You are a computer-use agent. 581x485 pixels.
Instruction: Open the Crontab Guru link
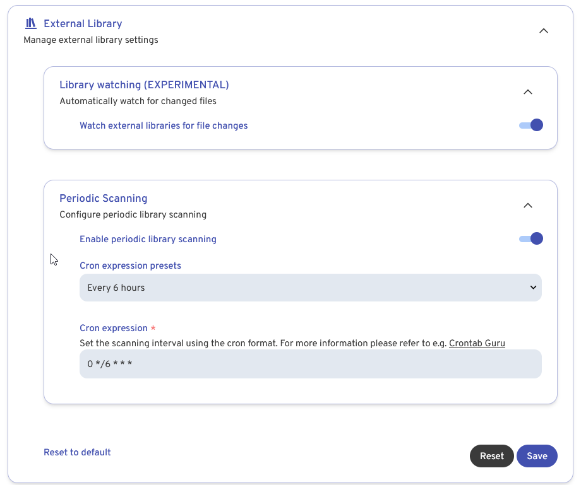click(477, 343)
